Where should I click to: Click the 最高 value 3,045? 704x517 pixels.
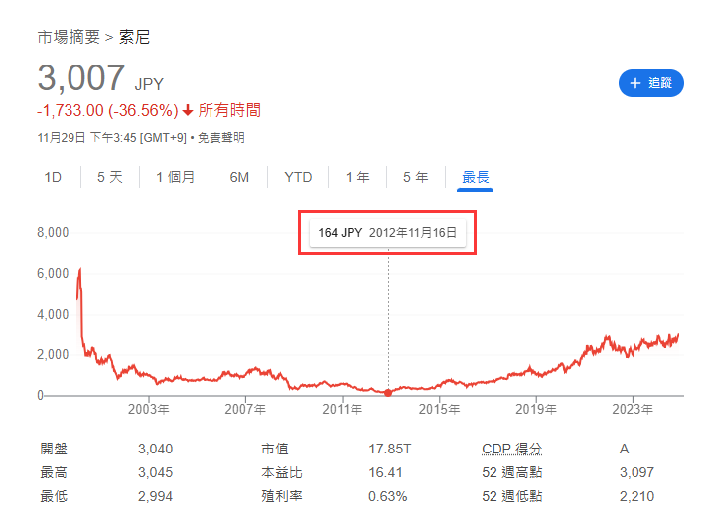coord(155,472)
